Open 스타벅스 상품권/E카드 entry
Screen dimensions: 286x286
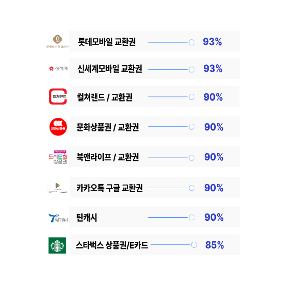pyautogui.click(x=112, y=245)
